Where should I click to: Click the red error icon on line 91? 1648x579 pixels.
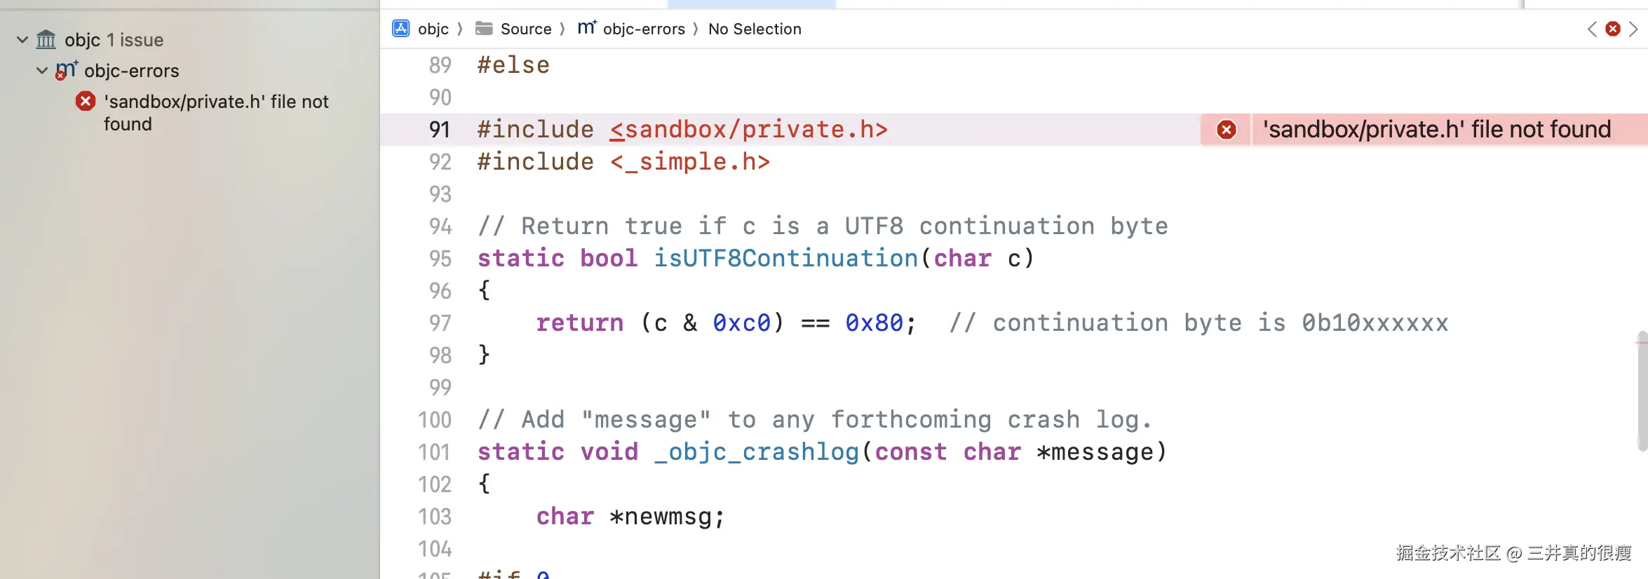pos(1226,130)
